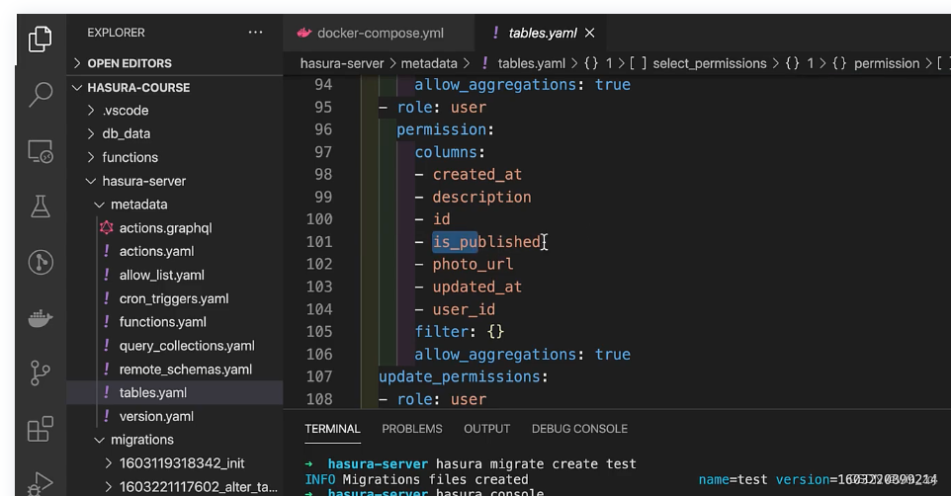Click the description column entry

[481, 197]
